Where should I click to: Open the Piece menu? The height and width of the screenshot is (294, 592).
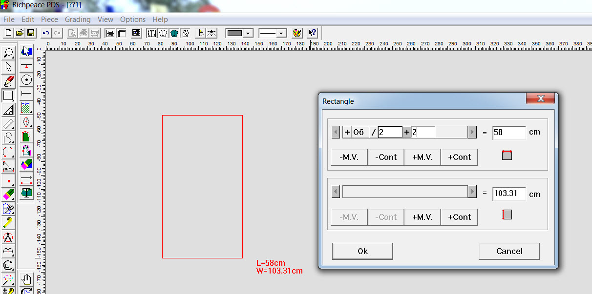pos(49,20)
